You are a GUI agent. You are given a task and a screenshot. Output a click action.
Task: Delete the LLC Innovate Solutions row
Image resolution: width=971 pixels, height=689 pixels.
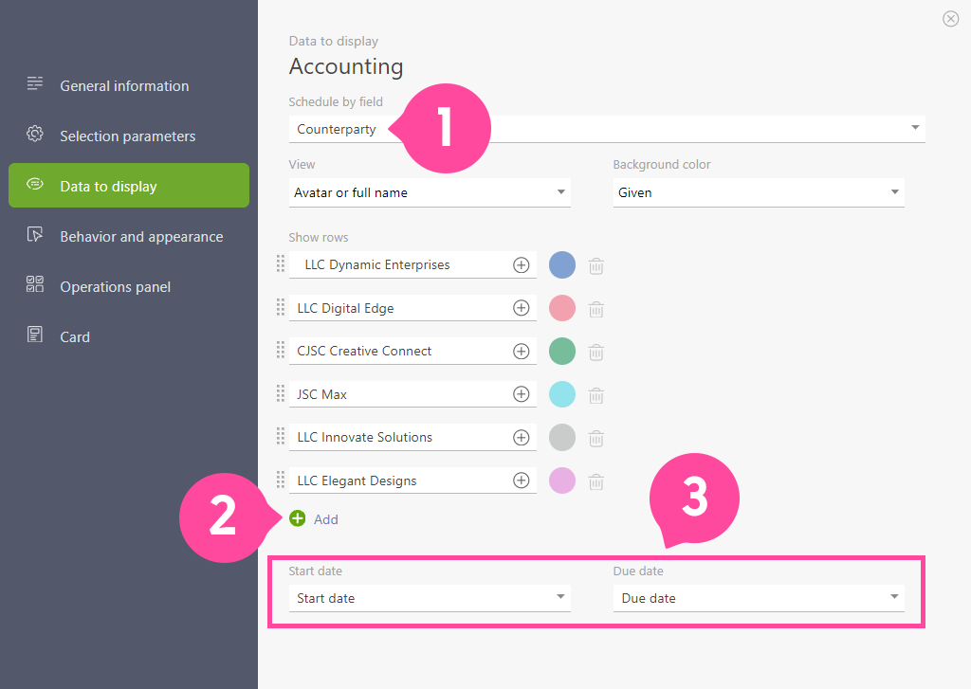(x=595, y=438)
